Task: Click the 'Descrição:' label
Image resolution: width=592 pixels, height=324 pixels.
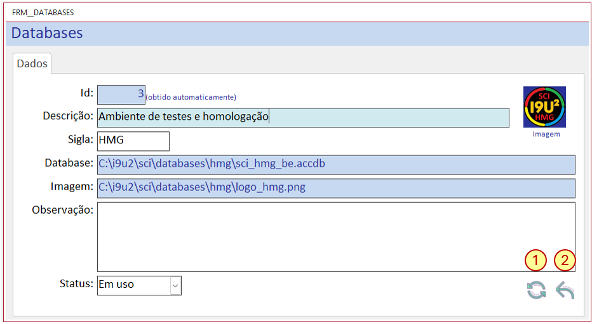Action: point(68,115)
